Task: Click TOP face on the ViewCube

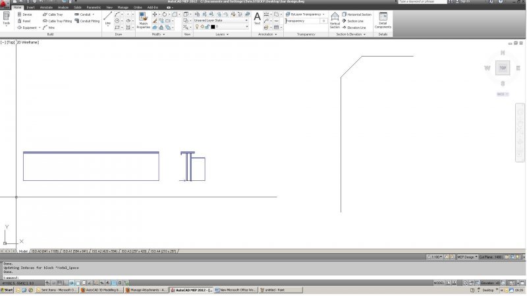Action: coord(503,68)
